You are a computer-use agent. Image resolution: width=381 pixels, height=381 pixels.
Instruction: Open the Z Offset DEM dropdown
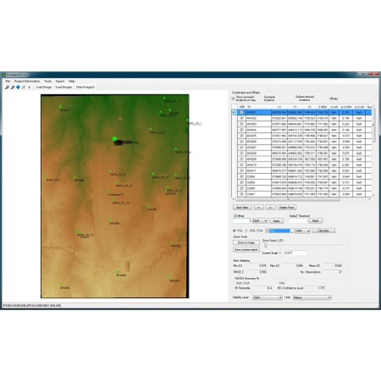[x=260, y=221]
